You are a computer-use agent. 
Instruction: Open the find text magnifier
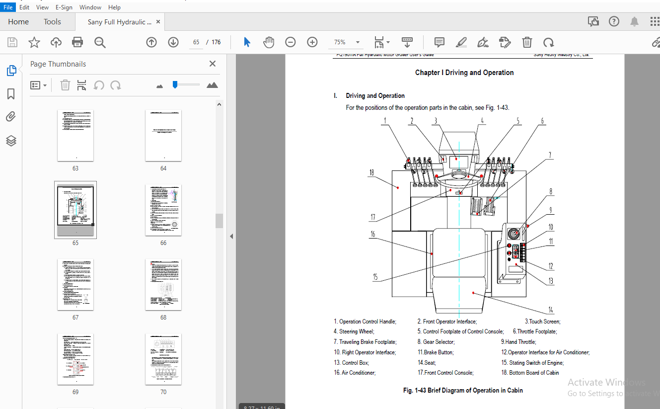[100, 42]
